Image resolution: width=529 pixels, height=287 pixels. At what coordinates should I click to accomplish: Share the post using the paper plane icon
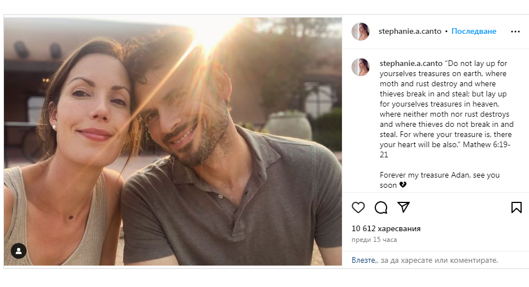404,207
